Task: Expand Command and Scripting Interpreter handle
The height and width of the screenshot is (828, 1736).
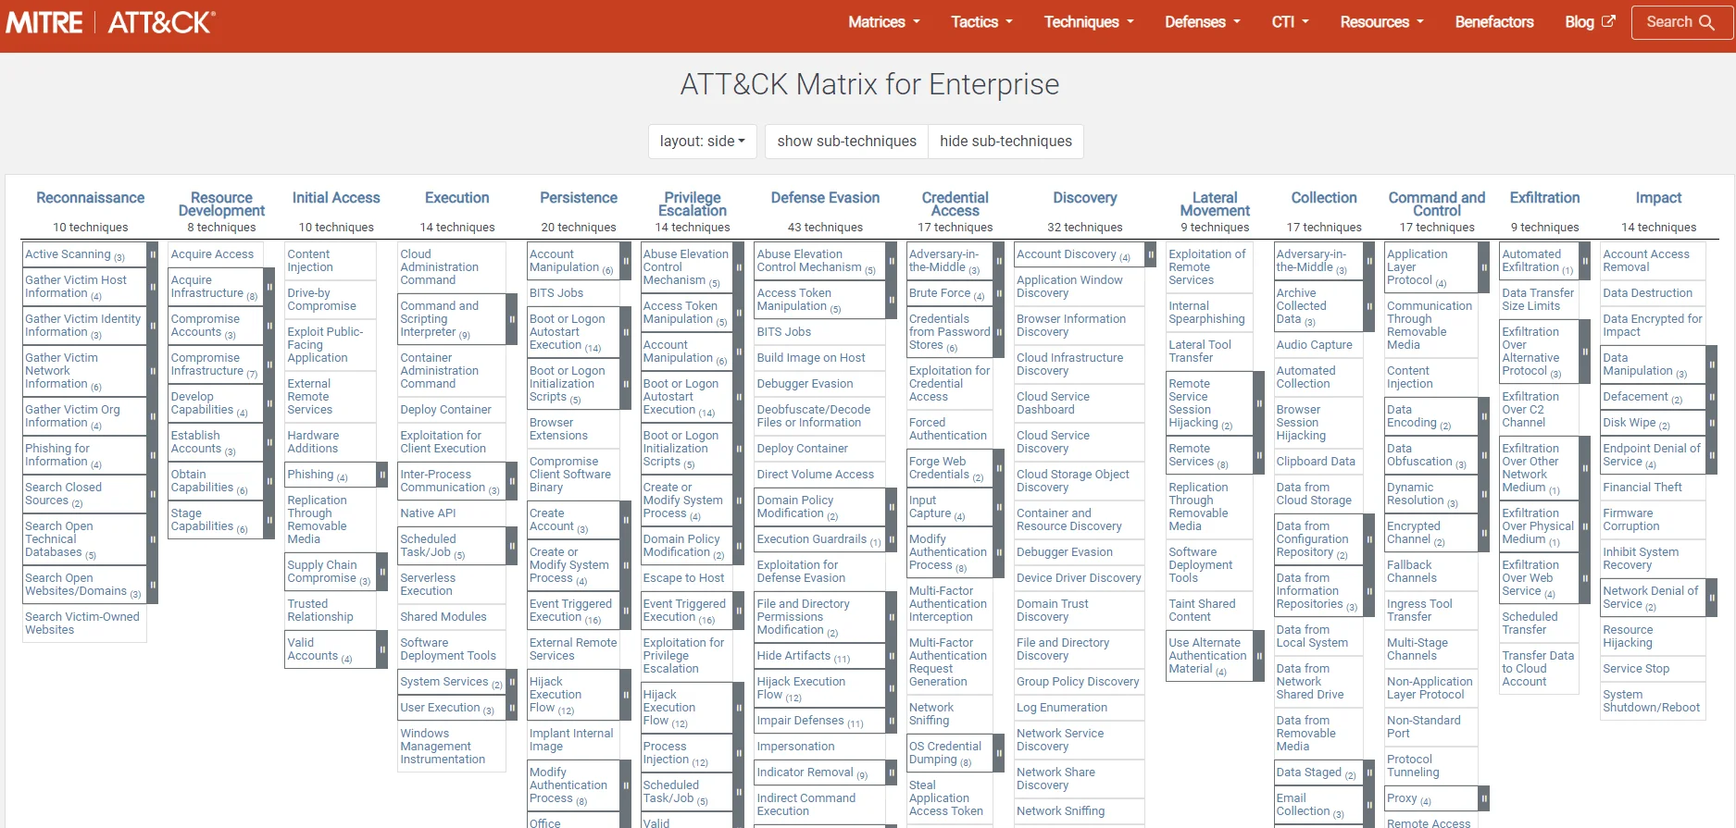Action: 511,319
